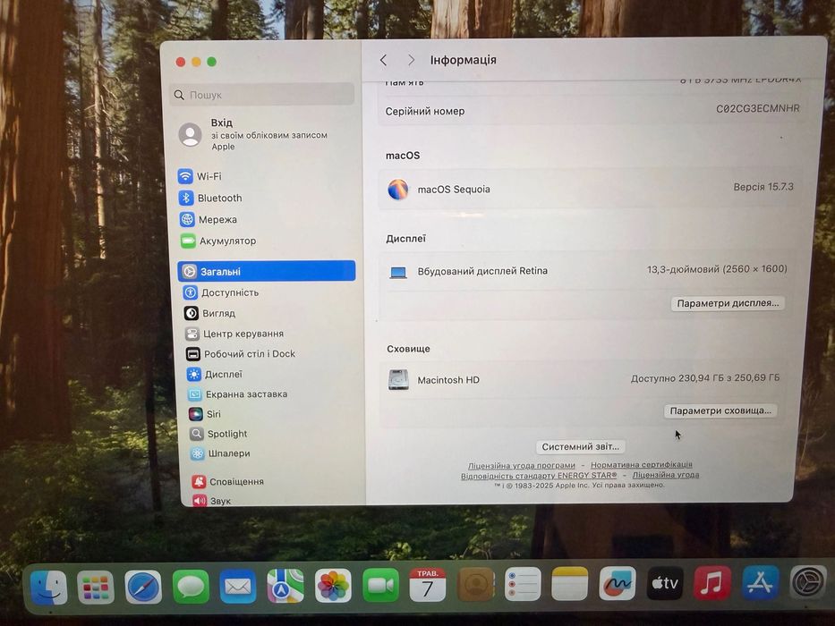Open Нормативна сертифікація link
Viewport: 835px width, 626px height.
click(x=642, y=464)
